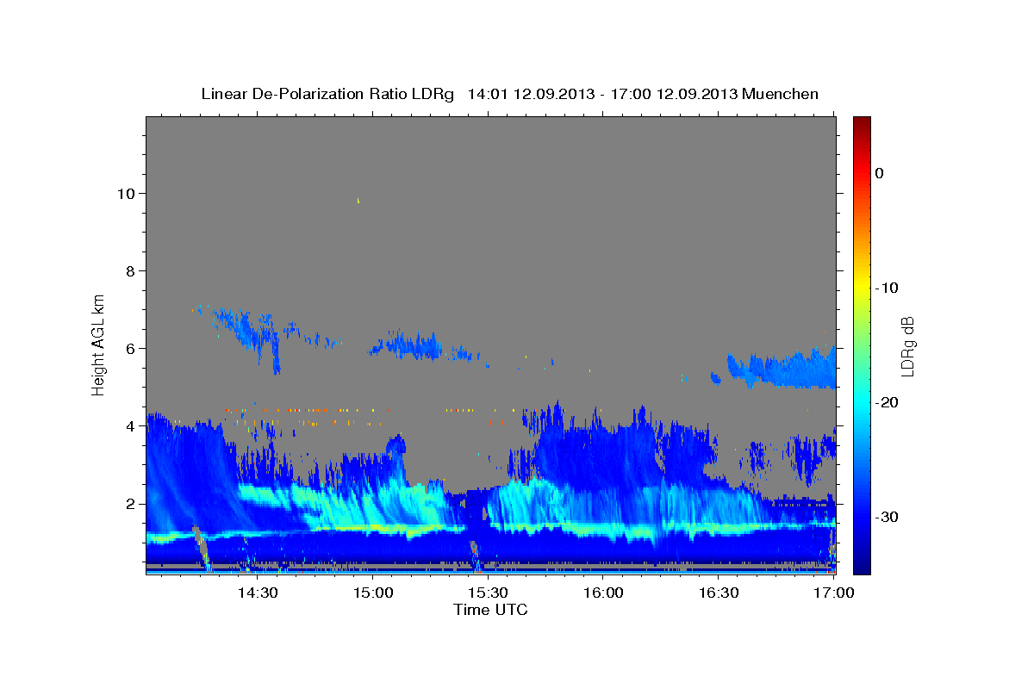
Task: Click the colorbar value label -30
Action: pyautogui.click(x=886, y=517)
